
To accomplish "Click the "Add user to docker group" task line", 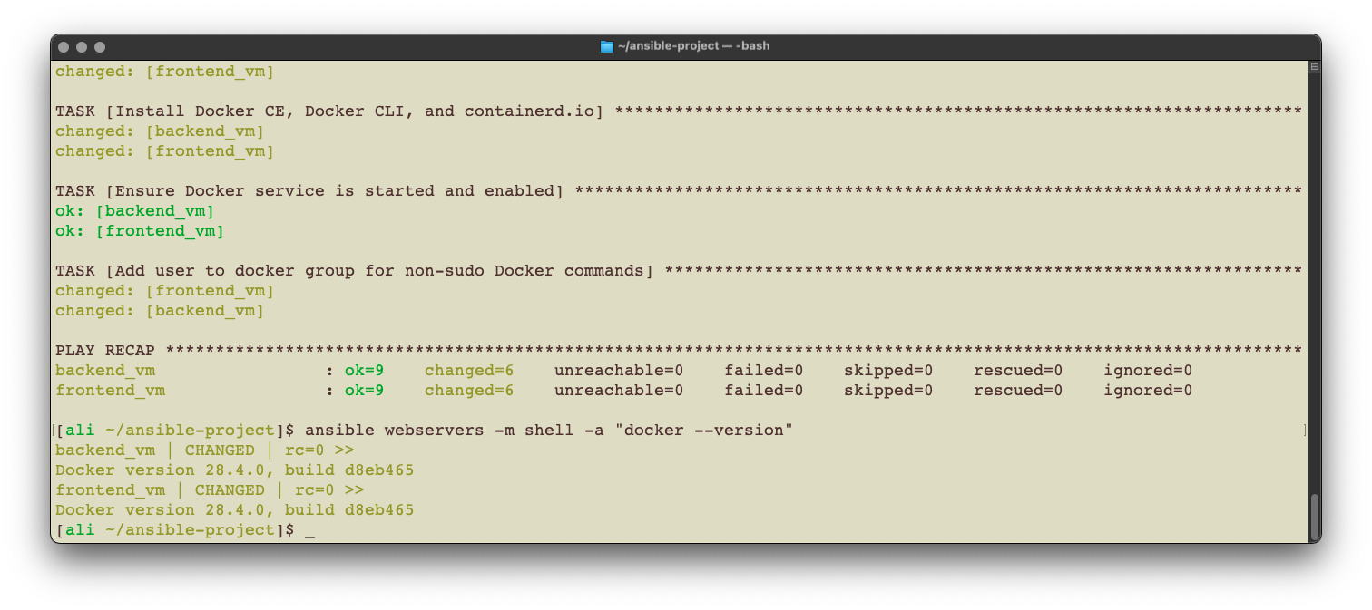I will [354, 271].
